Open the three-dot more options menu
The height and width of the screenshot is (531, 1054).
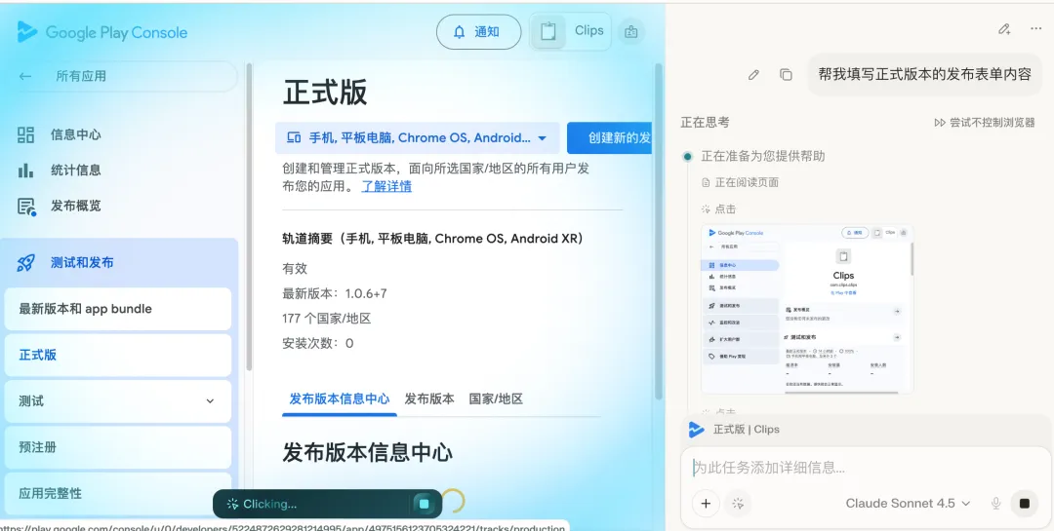coord(1035,29)
